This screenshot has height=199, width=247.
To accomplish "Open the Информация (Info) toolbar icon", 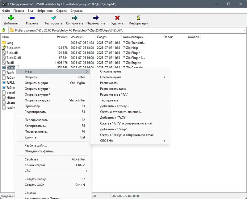I will click(x=138, y=19).
